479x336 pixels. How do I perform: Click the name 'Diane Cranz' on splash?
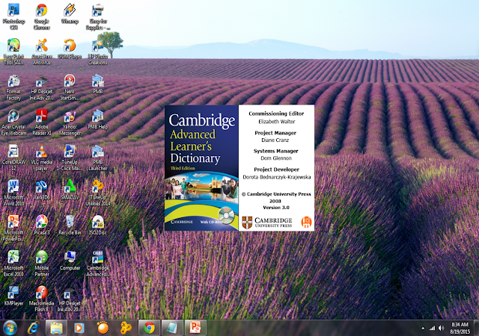coord(275,140)
